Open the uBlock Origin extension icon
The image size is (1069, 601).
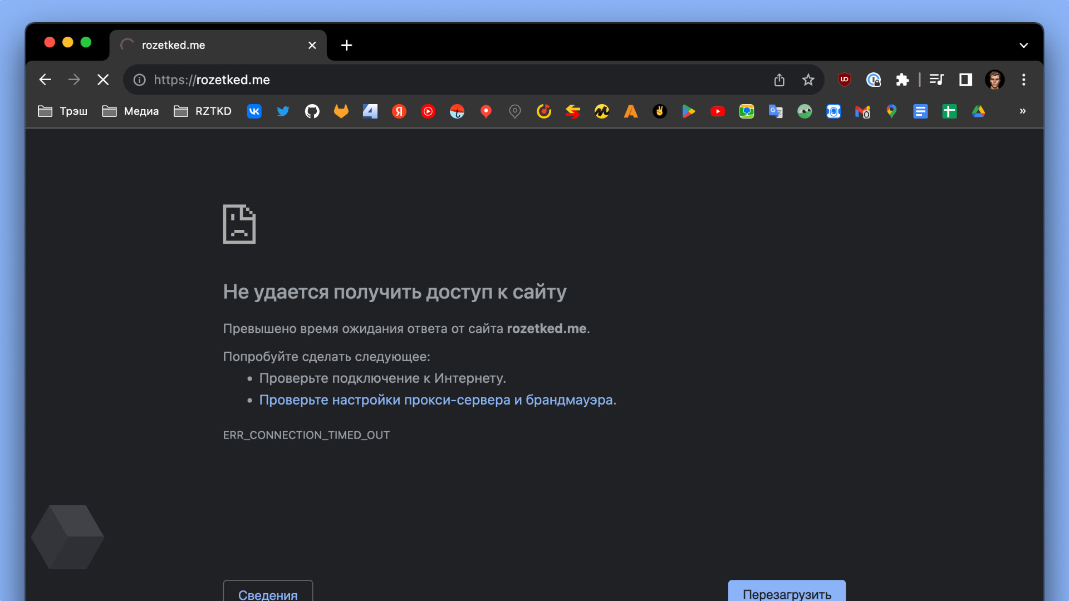[843, 80]
